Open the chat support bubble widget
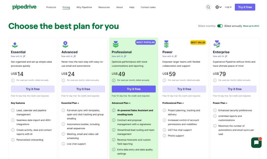This screenshot has width=267, height=159. 256,143
